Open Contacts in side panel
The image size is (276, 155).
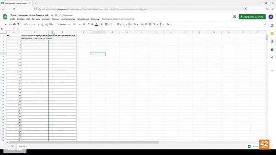272,50
